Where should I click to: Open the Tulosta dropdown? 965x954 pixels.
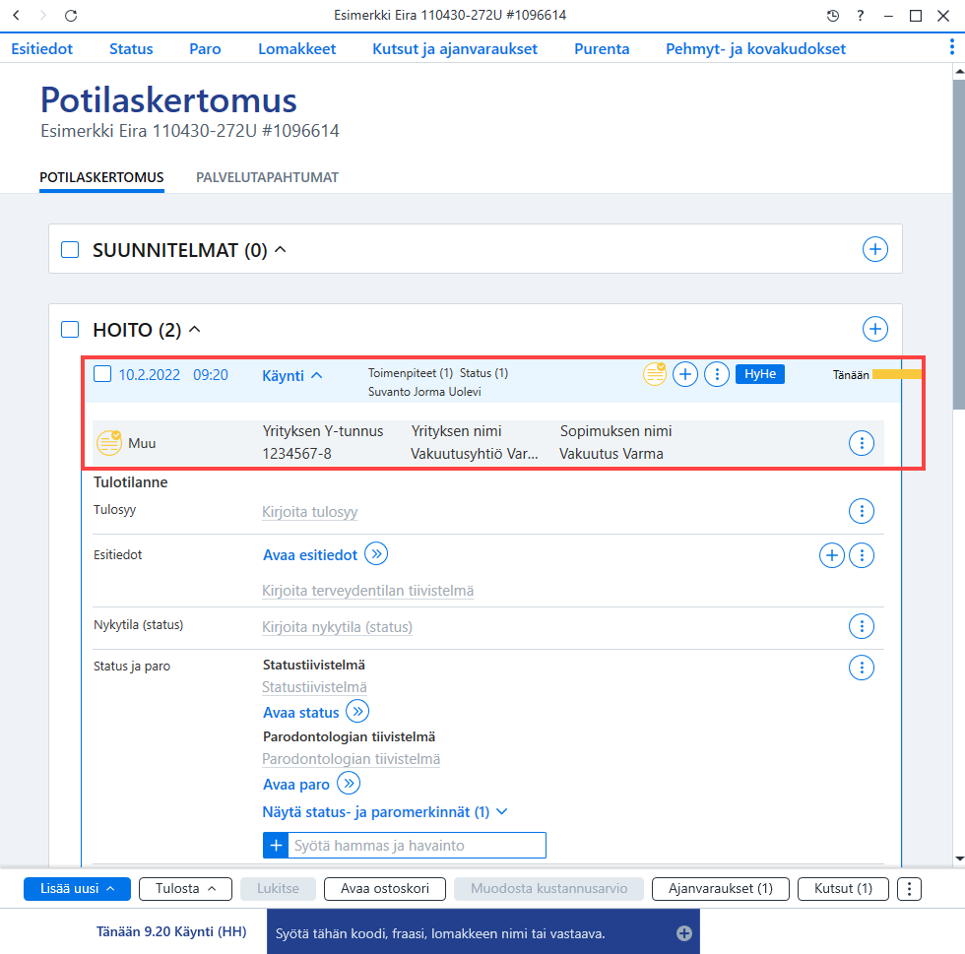185,889
